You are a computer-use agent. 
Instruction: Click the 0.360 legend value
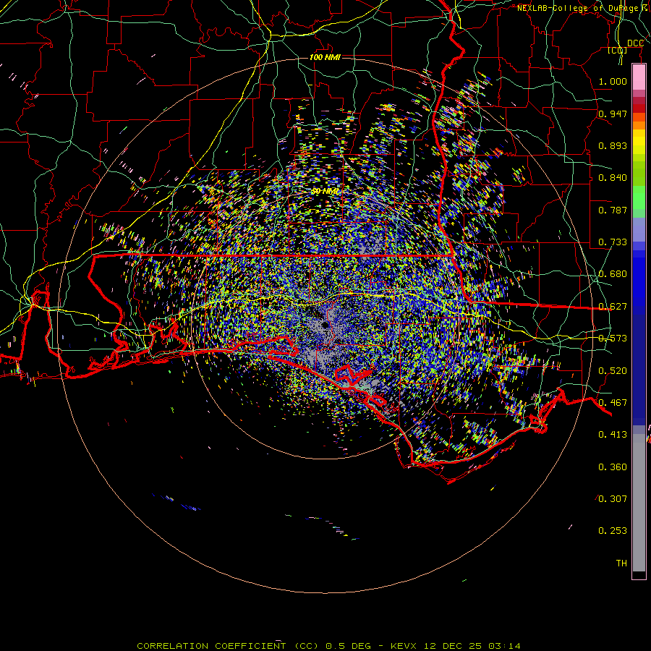(613, 467)
